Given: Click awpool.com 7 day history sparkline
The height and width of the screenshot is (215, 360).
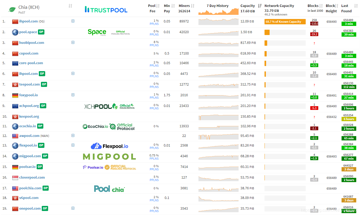Looking at the screenshot, I should (219, 137).
